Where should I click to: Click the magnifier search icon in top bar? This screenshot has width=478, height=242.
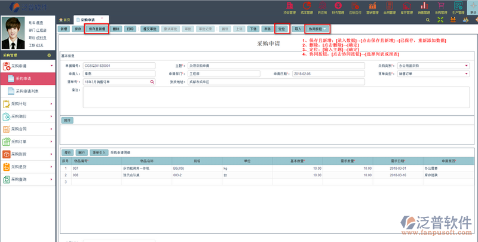428,20
